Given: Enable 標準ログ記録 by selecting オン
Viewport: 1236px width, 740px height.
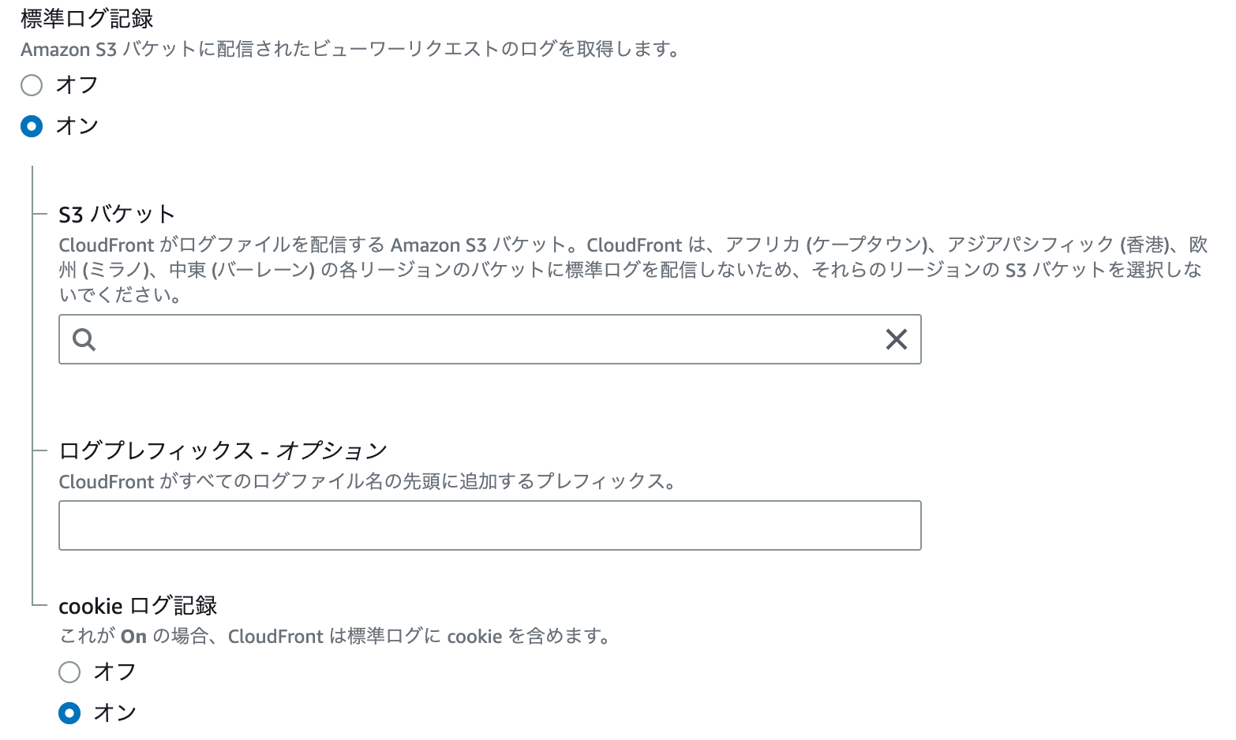Looking at the screenshot, I should tap(32, 125).
